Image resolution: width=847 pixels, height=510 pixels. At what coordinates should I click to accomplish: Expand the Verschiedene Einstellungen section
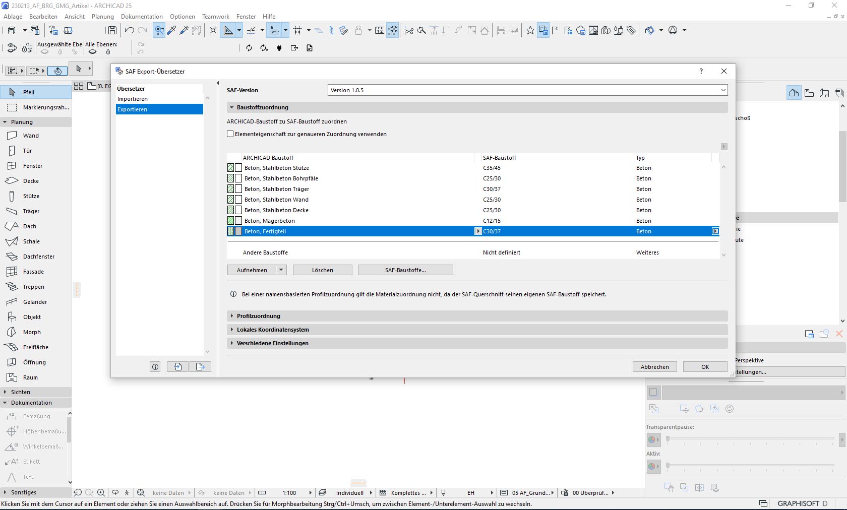point(232,343)
